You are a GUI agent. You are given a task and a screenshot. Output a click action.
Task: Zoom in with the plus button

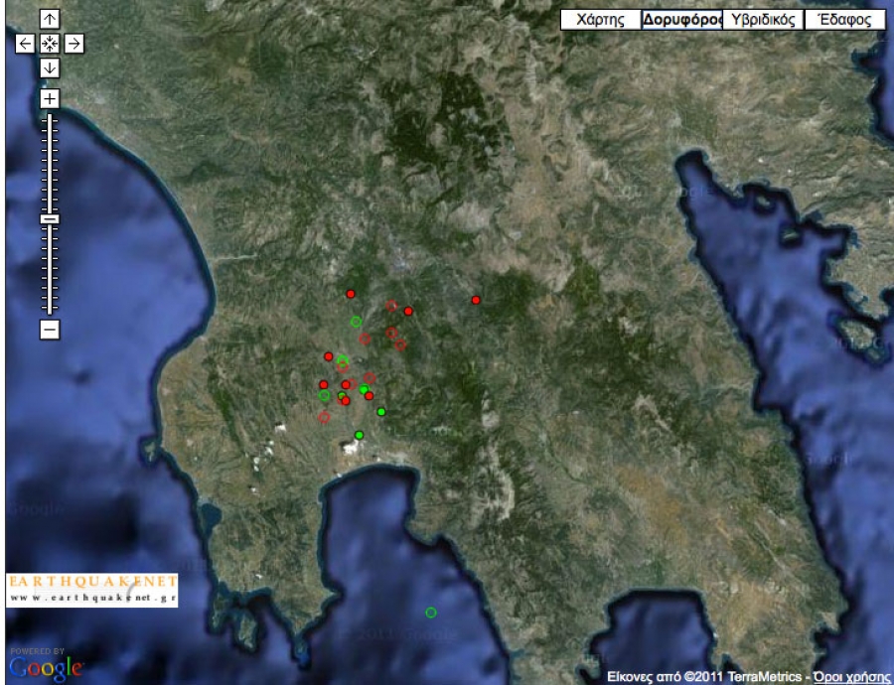(x=50, y=99)
